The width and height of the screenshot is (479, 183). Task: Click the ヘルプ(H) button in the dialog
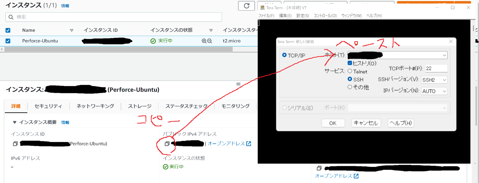click(401, 123)
